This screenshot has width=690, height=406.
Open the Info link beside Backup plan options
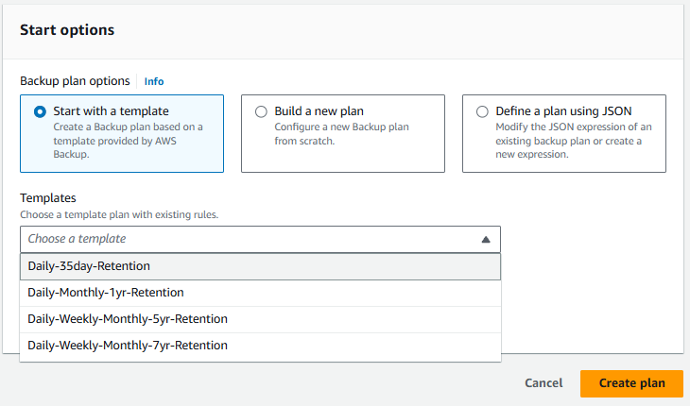(x=154, y=81)
